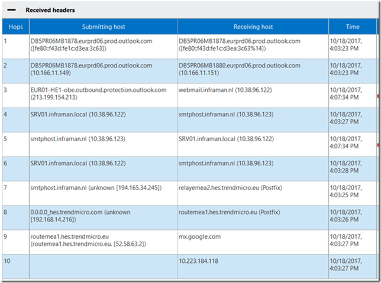Sort table by Hop column header

pos(15,27)
